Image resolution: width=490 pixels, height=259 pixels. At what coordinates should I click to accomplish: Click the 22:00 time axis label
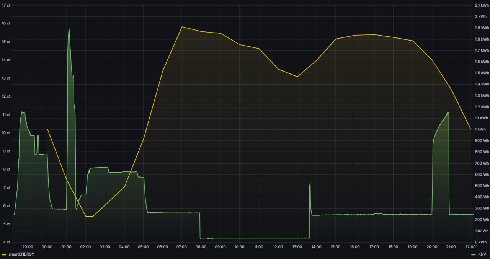tap(470, 247)
